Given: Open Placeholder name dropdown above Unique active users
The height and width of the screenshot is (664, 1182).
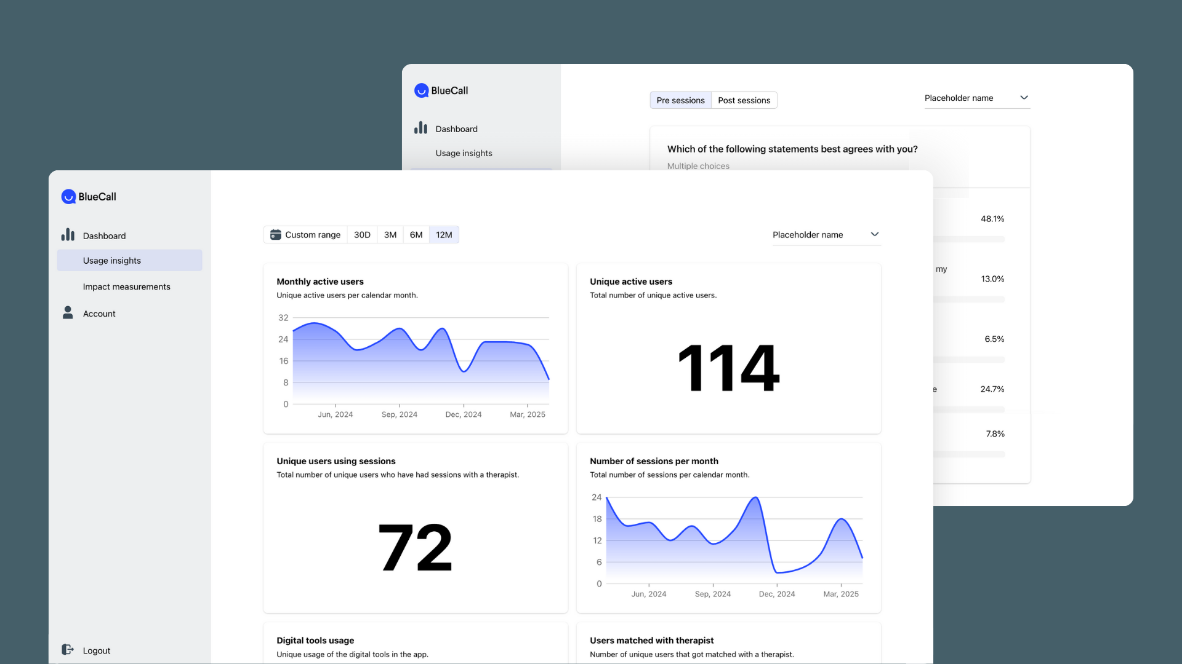Looking at the screenshot, I should pyautogui.click(x=808, y=235).
